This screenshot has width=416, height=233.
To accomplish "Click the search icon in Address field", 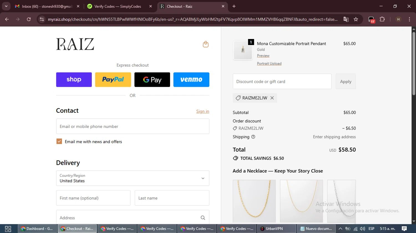I will [203, 218].
